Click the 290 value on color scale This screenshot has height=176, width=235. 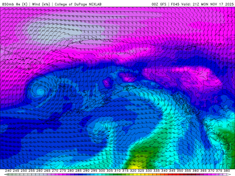[86, 171]
